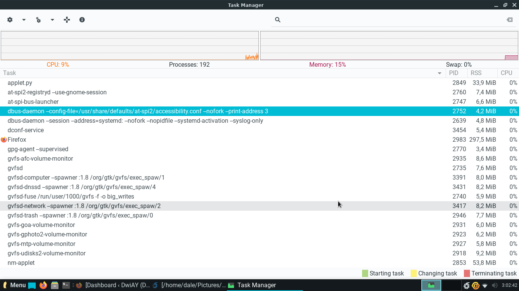Open the settings gear icon in toolbar
Image resolution: width=519 pixels, height=291 pixels.
coord(10,20)
